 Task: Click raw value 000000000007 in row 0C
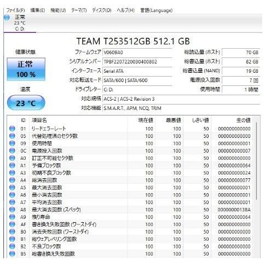234,150
